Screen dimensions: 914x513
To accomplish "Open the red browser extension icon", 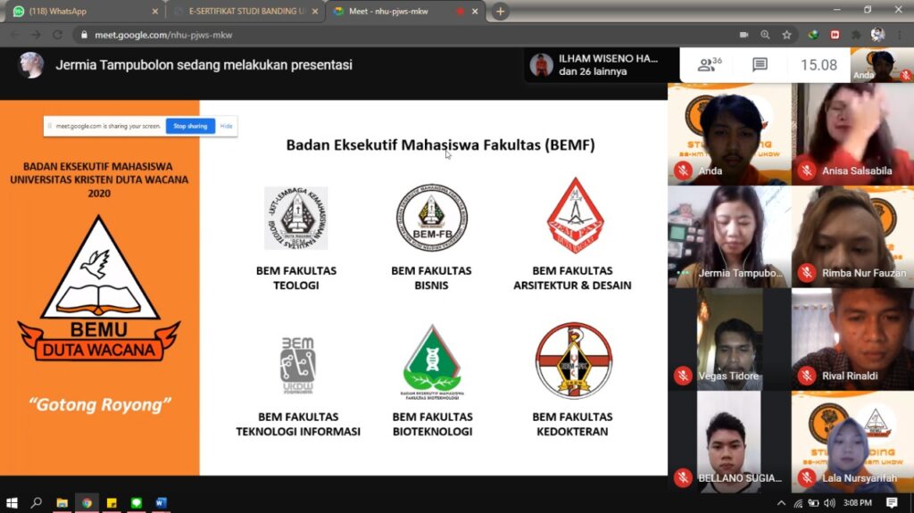I will click(835, 35).
